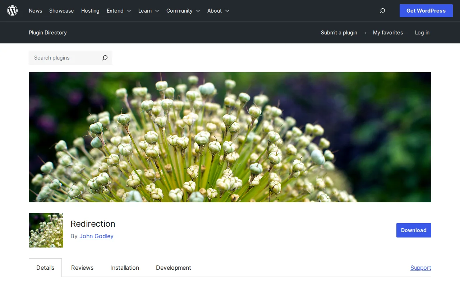Click the Get WordPress button
Screen dimensions: 460x287
[x=426, y=11]
